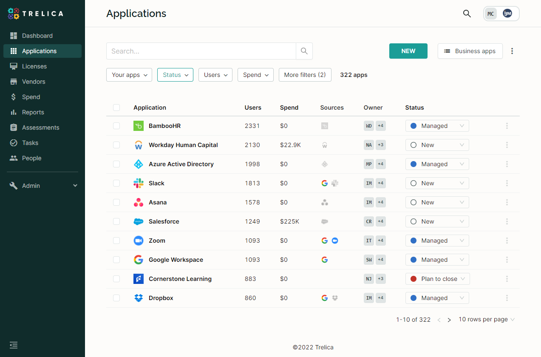Check the Zoom row checkbox

[x=116, y=241]
